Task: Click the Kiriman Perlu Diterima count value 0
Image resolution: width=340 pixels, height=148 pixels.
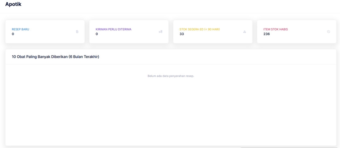Action: 97,34
